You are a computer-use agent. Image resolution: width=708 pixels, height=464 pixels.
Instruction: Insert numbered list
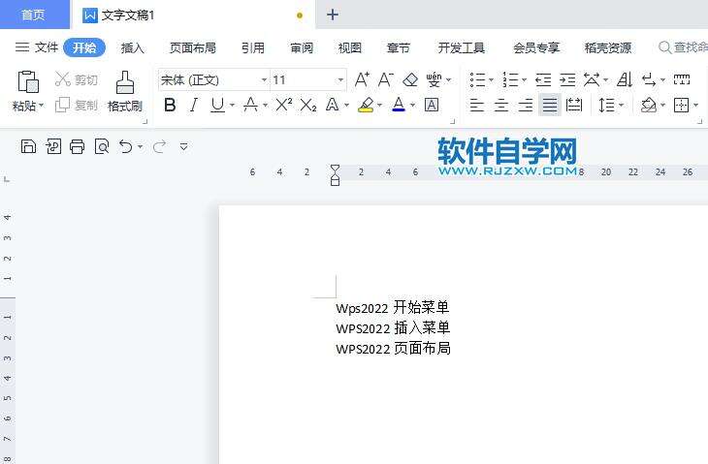coord(510,79)
